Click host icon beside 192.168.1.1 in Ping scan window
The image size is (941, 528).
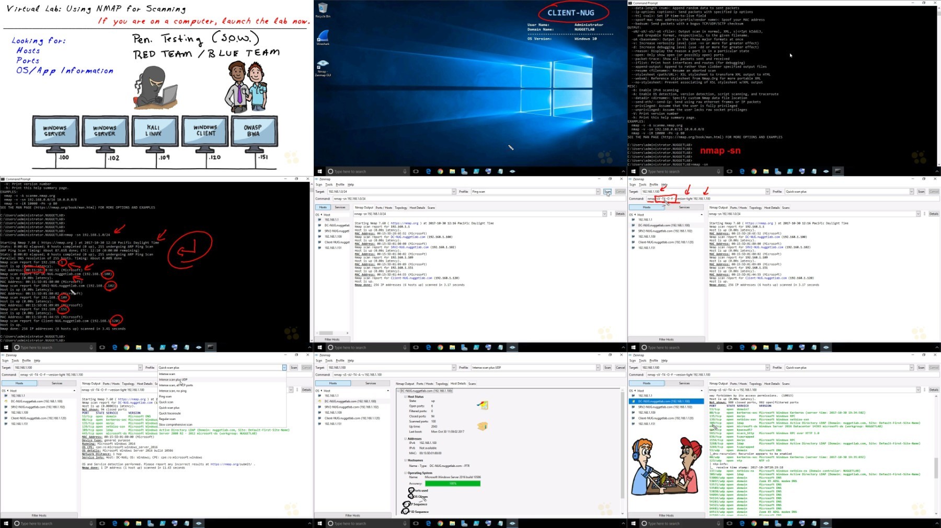(319, 220)
